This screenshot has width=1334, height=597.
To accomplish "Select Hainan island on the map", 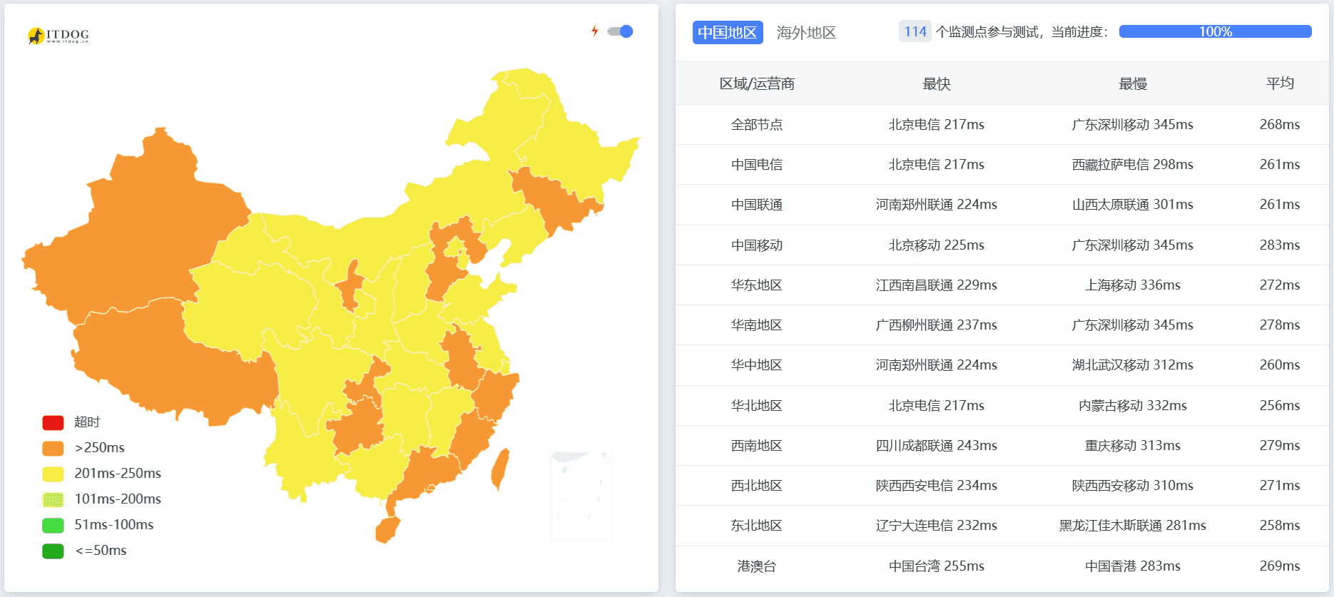I will coord(387,530).
